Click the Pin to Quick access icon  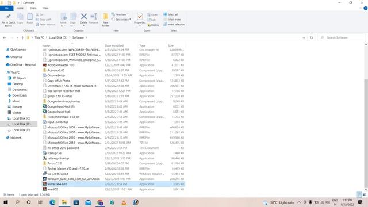tap(8, 17)
